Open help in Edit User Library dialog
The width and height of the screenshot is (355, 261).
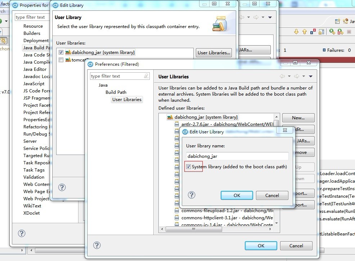pos(192,195)
